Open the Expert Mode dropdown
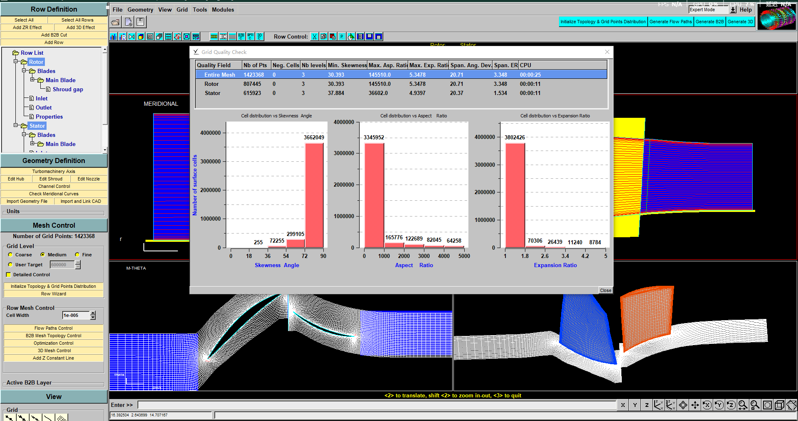Viewport: 798px width, 421px height. click(x=733, y=10)
